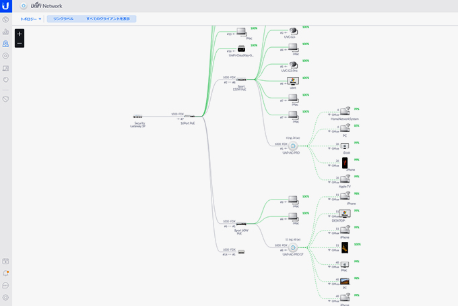
Task: Click the Security Gateway 3P label text
Action: coord(138,125)
